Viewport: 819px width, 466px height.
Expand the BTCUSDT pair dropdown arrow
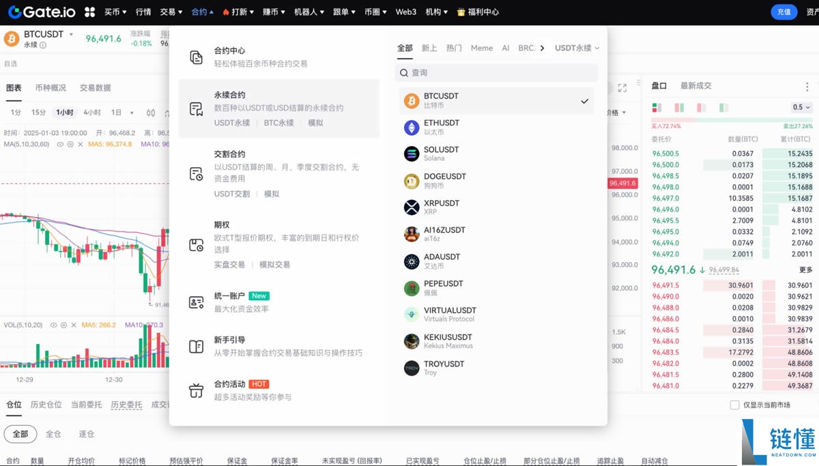click(70, 34)
